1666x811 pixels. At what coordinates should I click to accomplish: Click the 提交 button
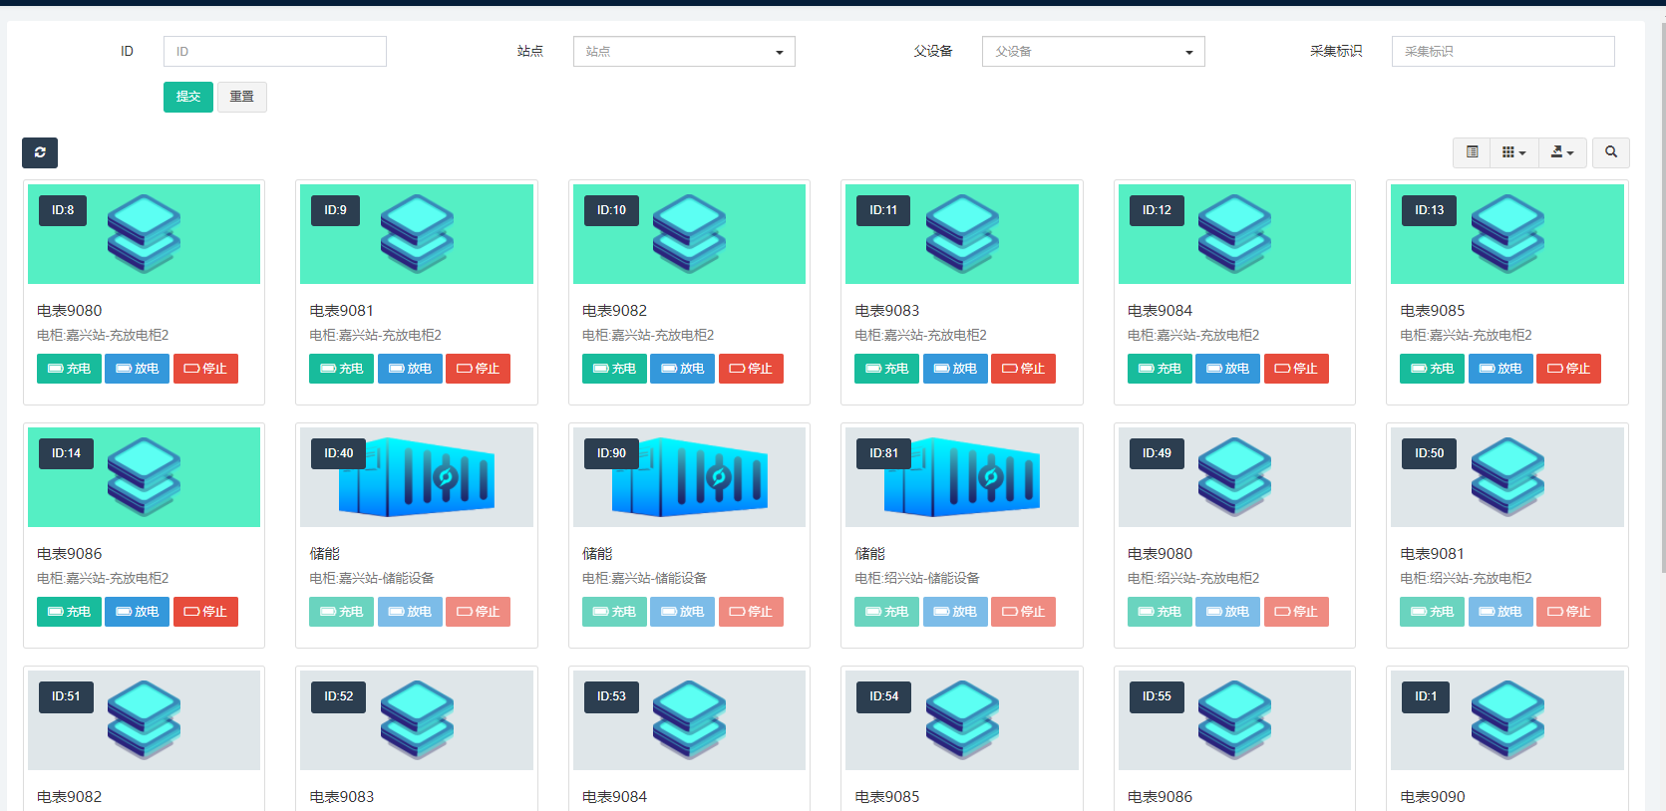coord(187,97)
